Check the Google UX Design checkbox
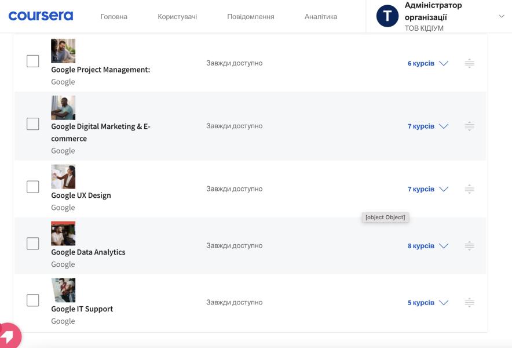The height and width of the screenshot is (348, 512). point(32,187)
